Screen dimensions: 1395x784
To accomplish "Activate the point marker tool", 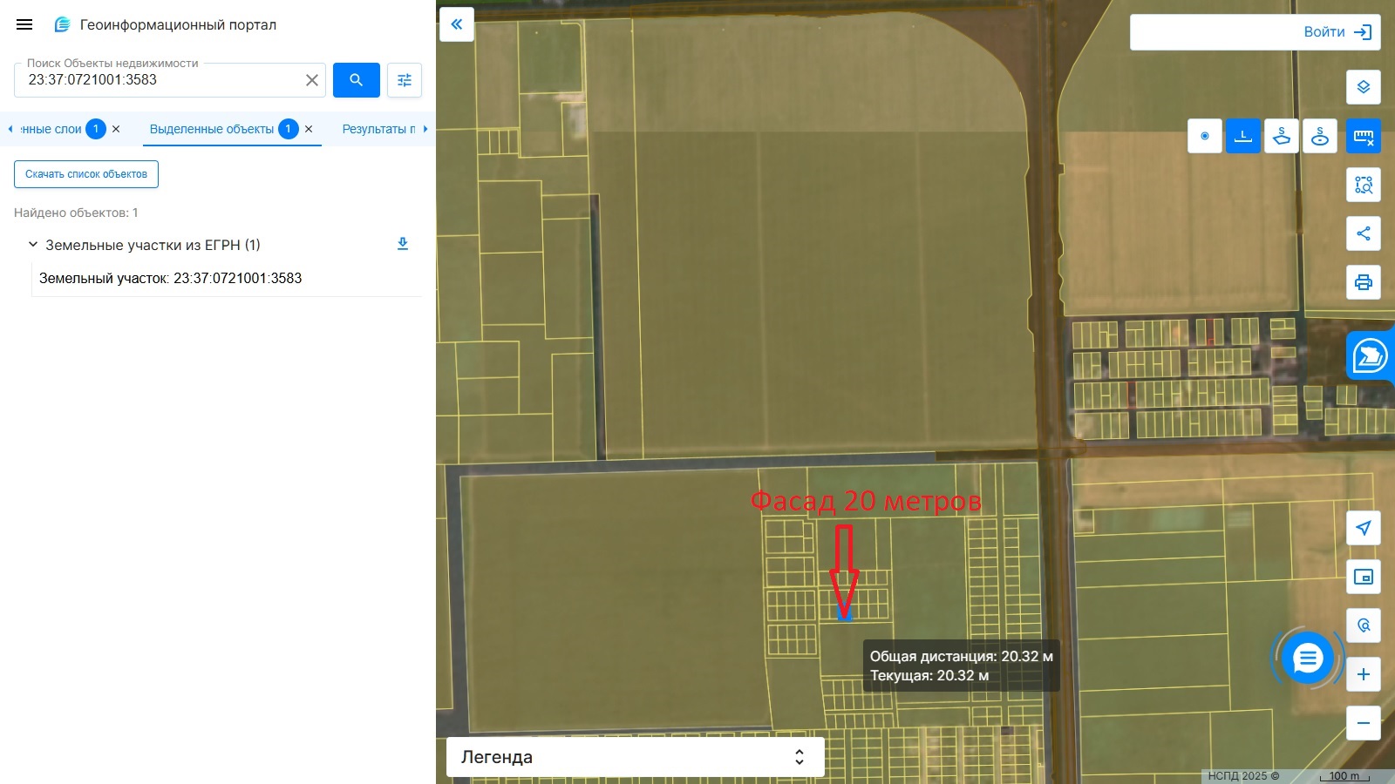I will (x=1204, y=136).
